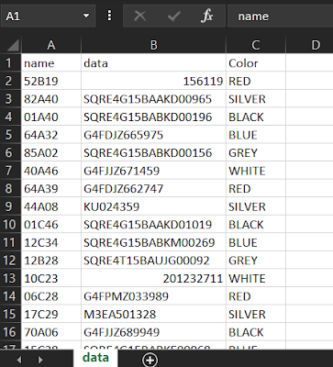333x367 pixels.
Task: Select cell with 12B28
Action: (51, 261)
